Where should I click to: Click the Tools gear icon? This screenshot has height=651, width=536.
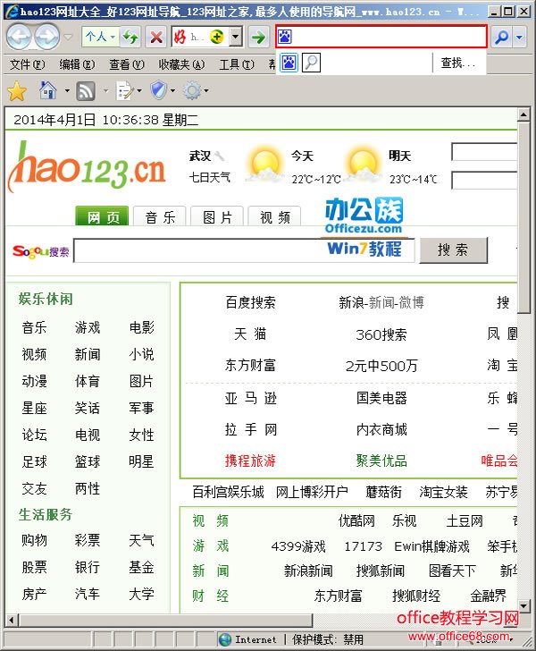pyautogui.click(x=192, y=90)
